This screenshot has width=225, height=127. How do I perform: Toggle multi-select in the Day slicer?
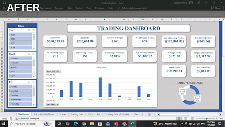[29, 82]
